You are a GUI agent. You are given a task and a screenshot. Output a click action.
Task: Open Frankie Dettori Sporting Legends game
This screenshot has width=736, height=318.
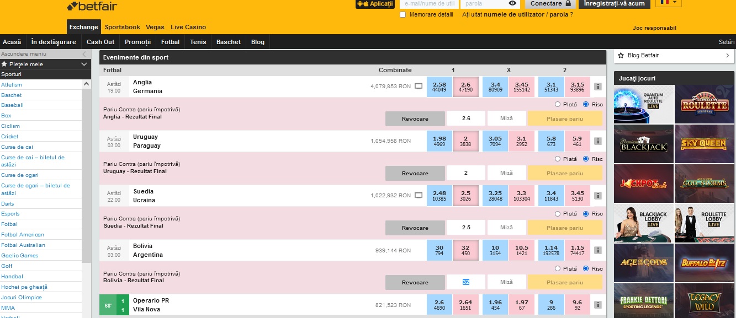(x=644, y=301)
